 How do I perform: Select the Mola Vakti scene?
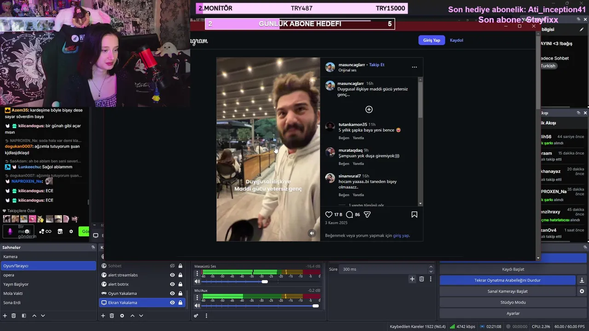(48, 293)
